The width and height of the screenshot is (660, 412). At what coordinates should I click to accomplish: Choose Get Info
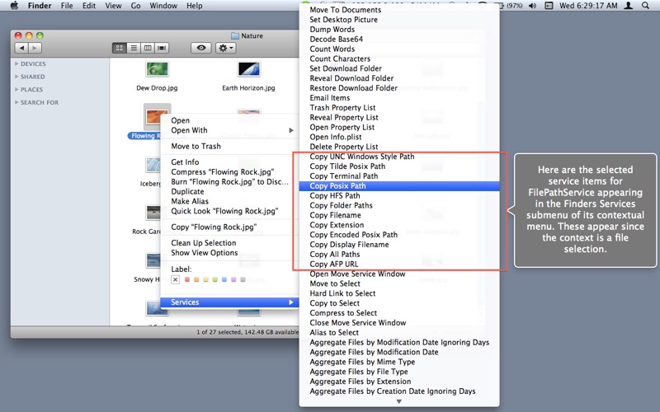[x=229, y=162]
